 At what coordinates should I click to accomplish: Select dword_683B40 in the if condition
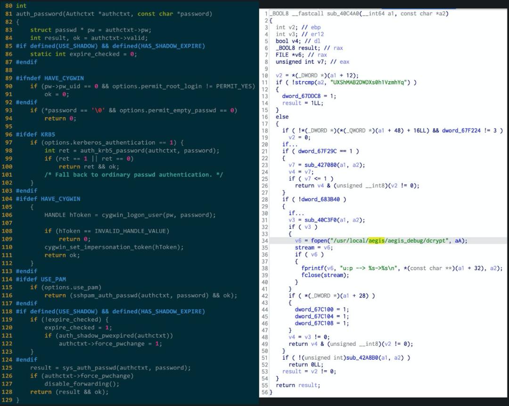coord(321,199)
